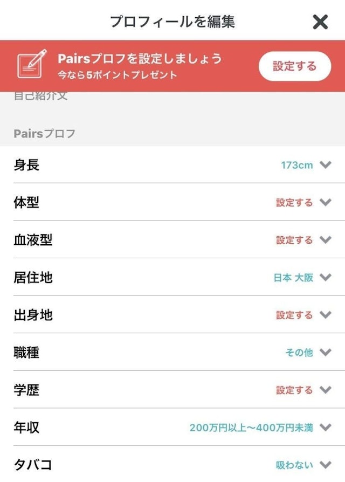Select the 日本 大阪 residence value
The image size is (345, 482).
(x=293, y=278)
